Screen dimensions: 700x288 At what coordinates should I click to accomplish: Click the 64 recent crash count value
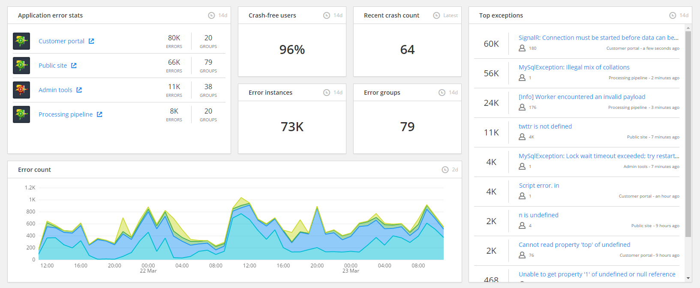pyautogui.click(x=407, y=50)
